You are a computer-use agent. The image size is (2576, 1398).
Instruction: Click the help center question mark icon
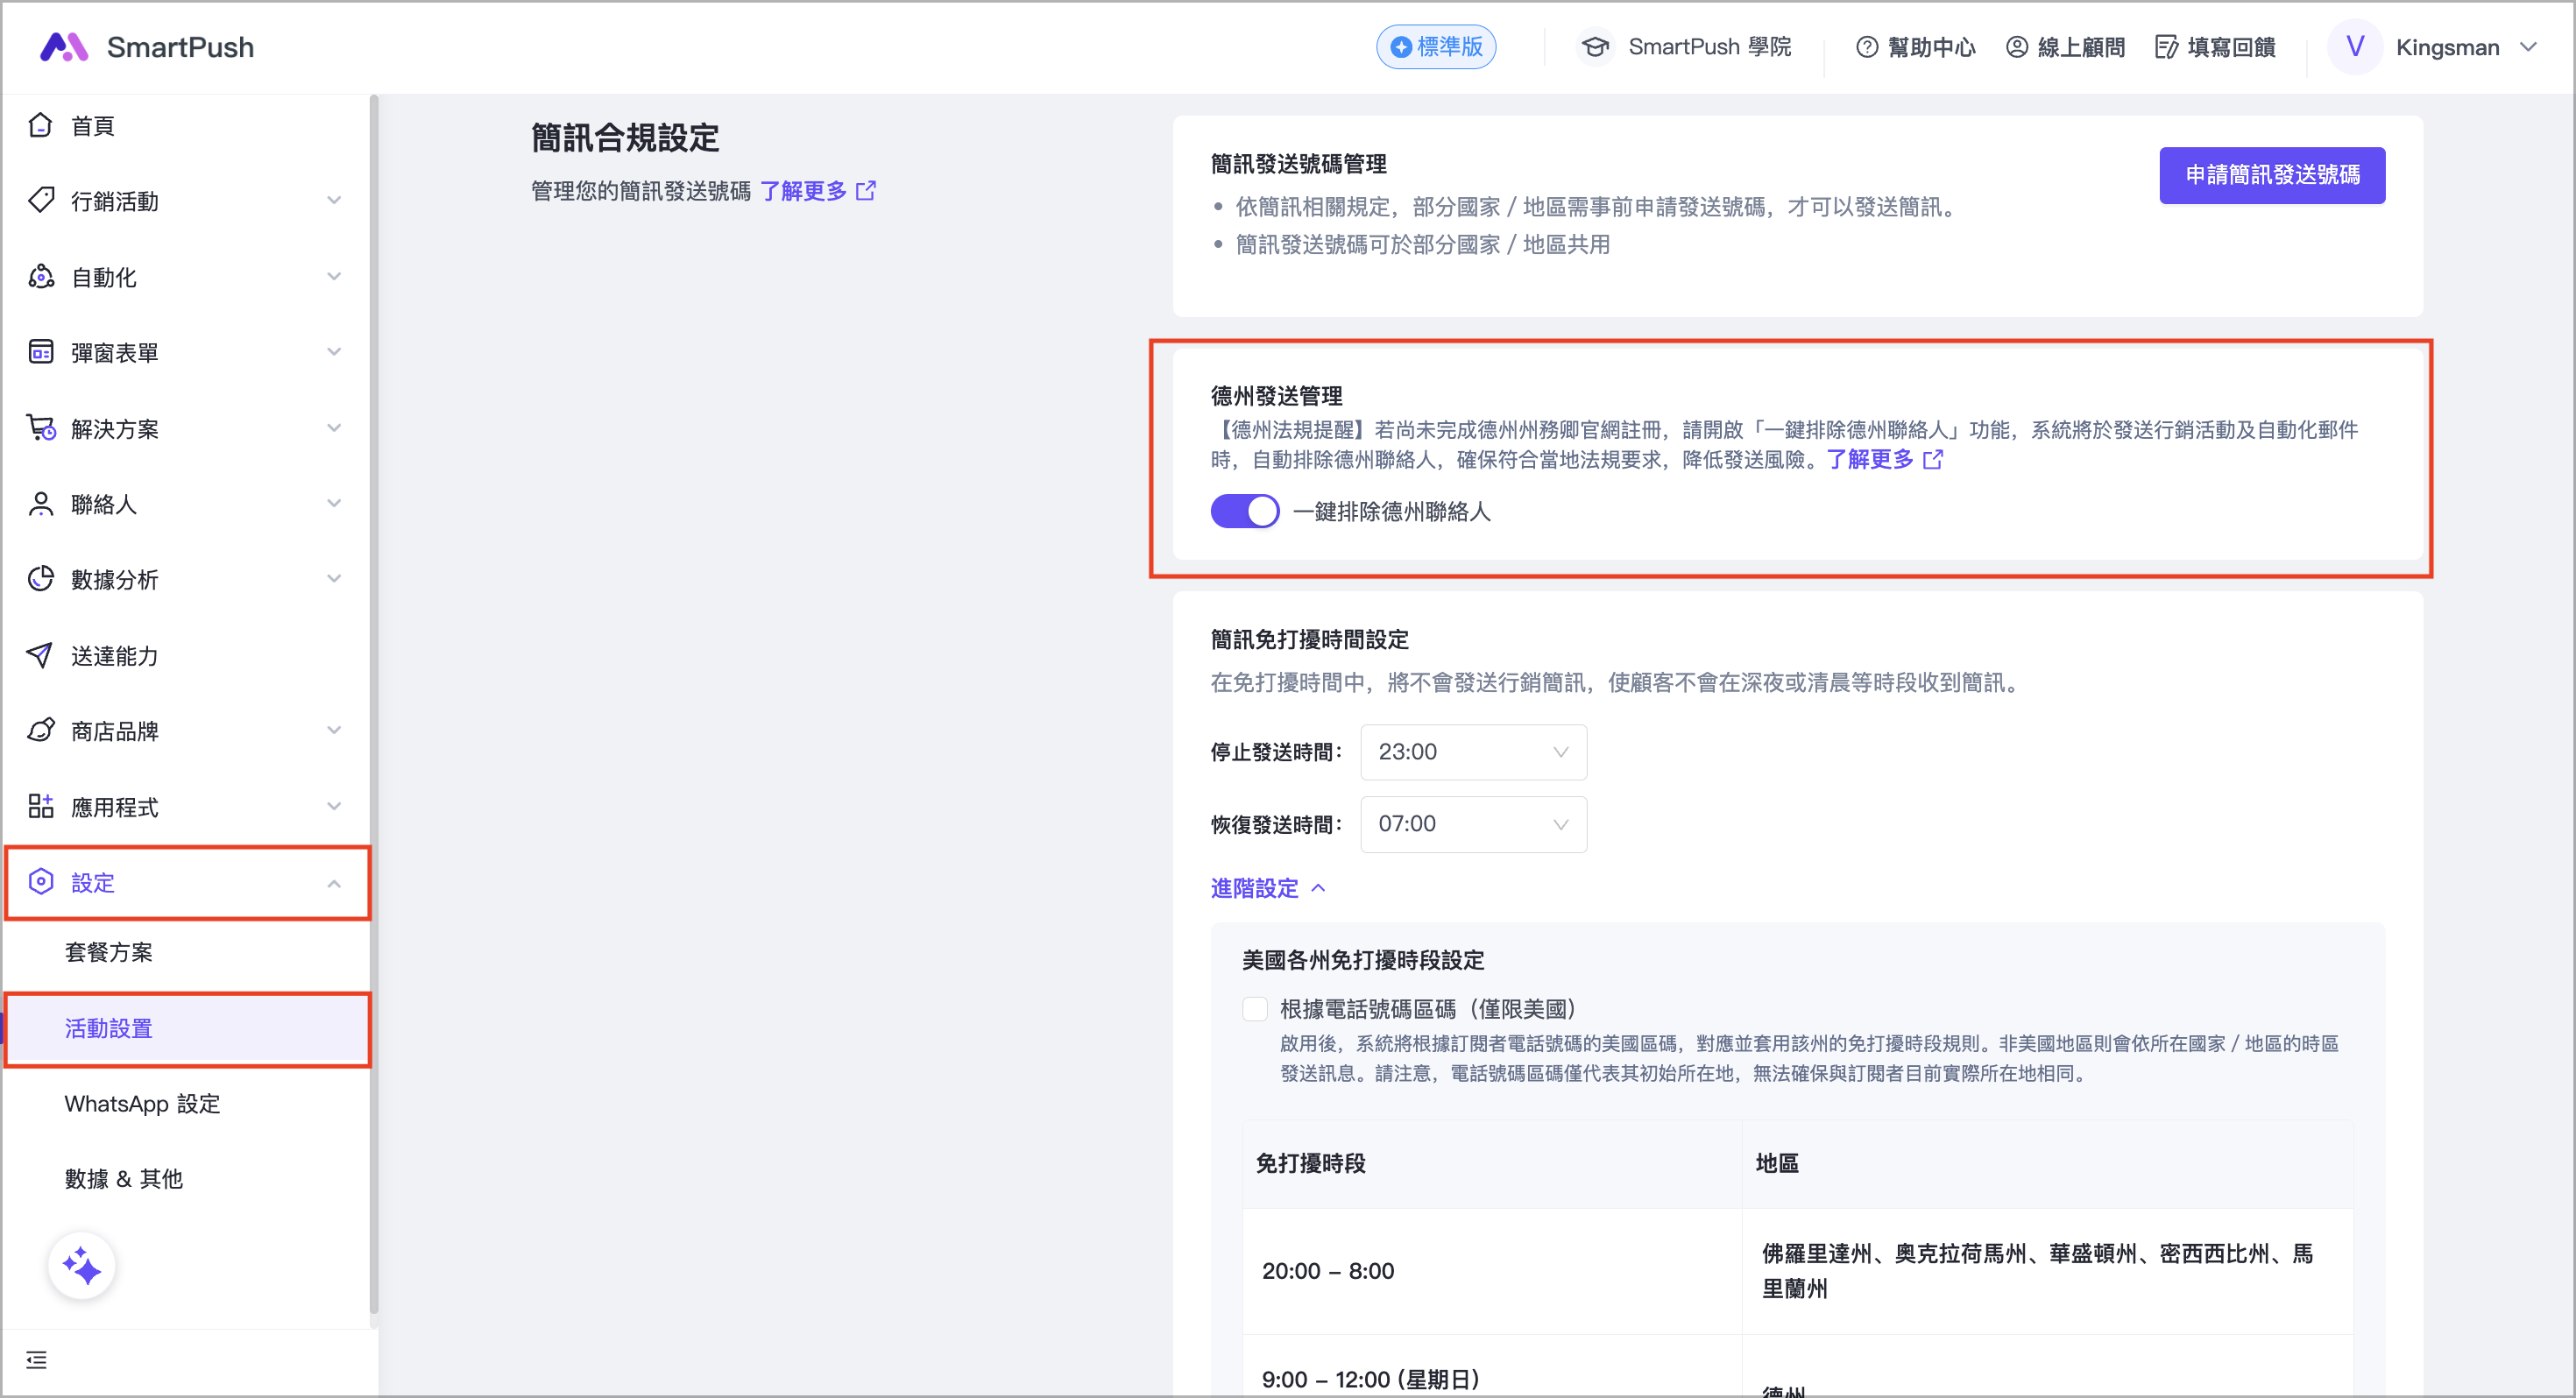1866,47
